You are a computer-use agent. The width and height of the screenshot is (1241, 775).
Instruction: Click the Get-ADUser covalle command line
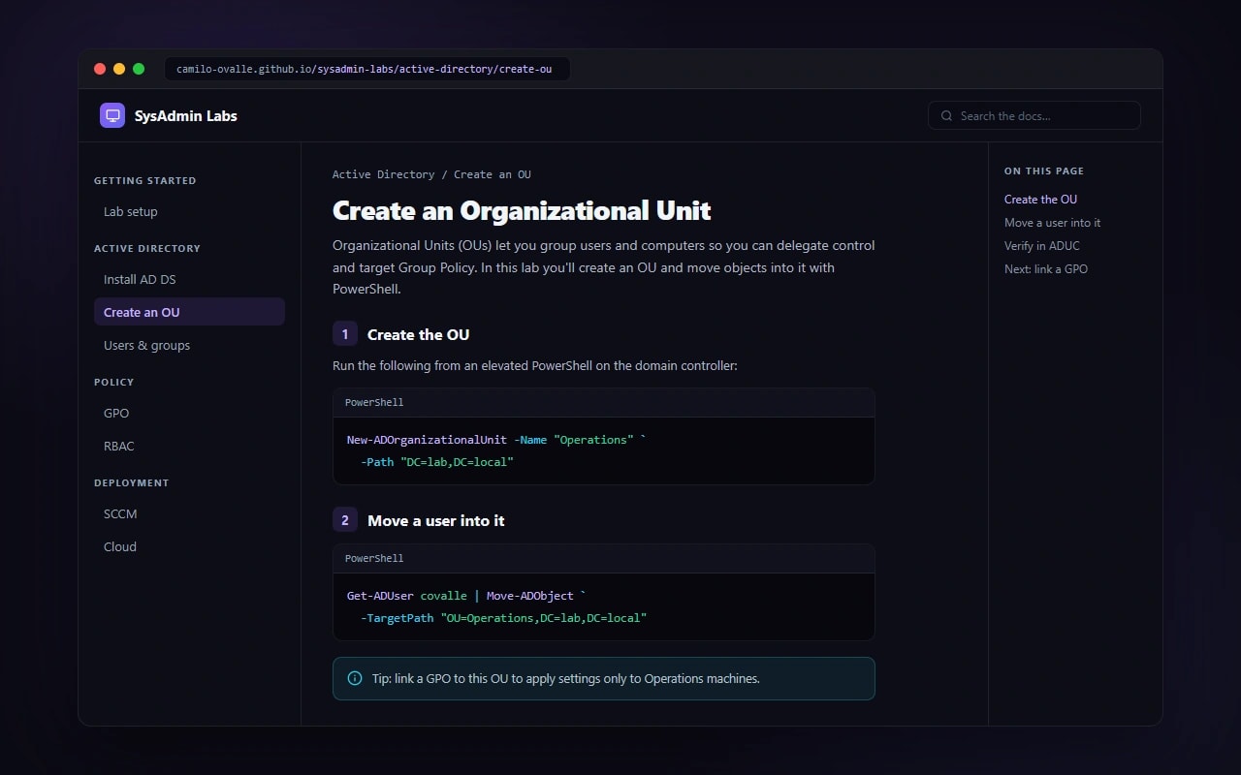[x=466, y=596]
